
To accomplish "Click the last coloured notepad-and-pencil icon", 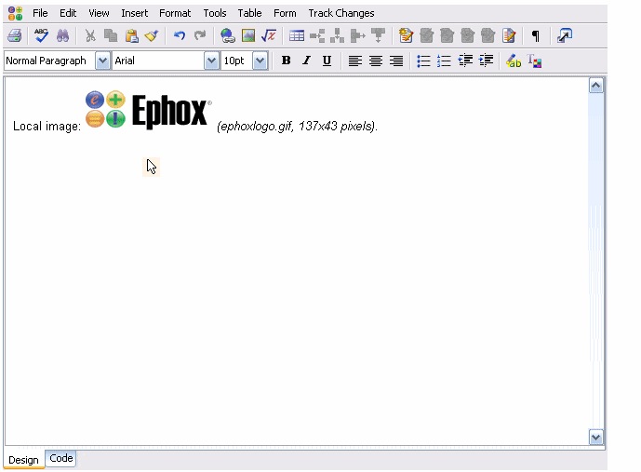I will point(509,35).
